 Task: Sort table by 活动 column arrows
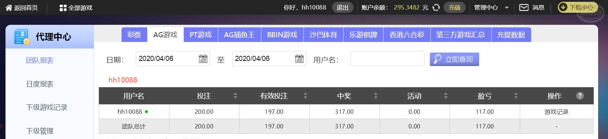coord(445,96)
